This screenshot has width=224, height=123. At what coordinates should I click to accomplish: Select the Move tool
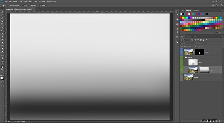point(2,12)
